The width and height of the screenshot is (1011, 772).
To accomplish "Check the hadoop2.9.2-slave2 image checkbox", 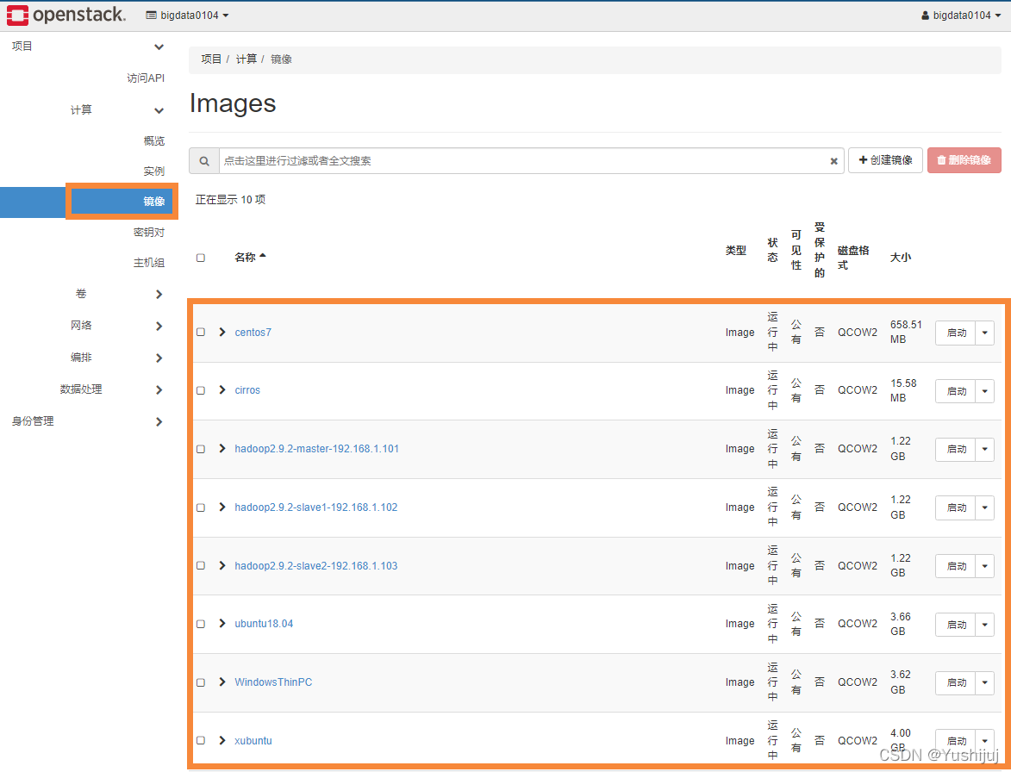I will pos(201,565).
